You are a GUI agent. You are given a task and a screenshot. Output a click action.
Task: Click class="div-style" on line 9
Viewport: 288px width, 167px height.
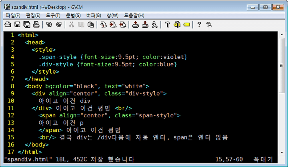134,93
